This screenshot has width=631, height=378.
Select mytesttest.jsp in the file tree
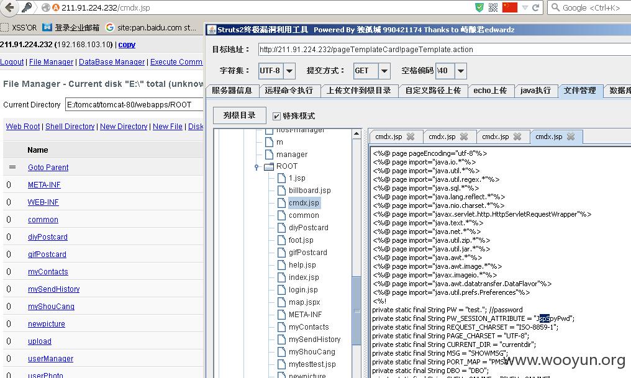pyautogui.click(x=312, y=364)
